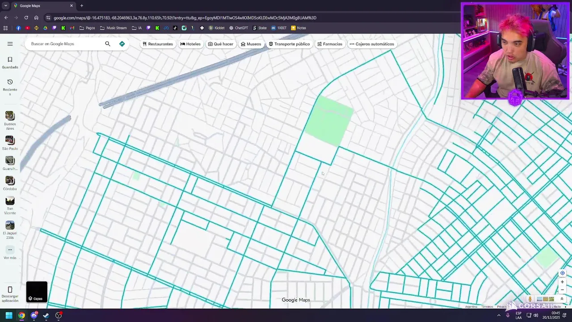
Task: Open the volume control in tray
Action: coord(535,315)
